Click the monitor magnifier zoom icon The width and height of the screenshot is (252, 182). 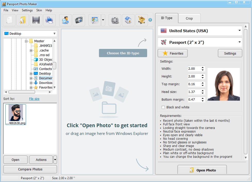point(95,20)
